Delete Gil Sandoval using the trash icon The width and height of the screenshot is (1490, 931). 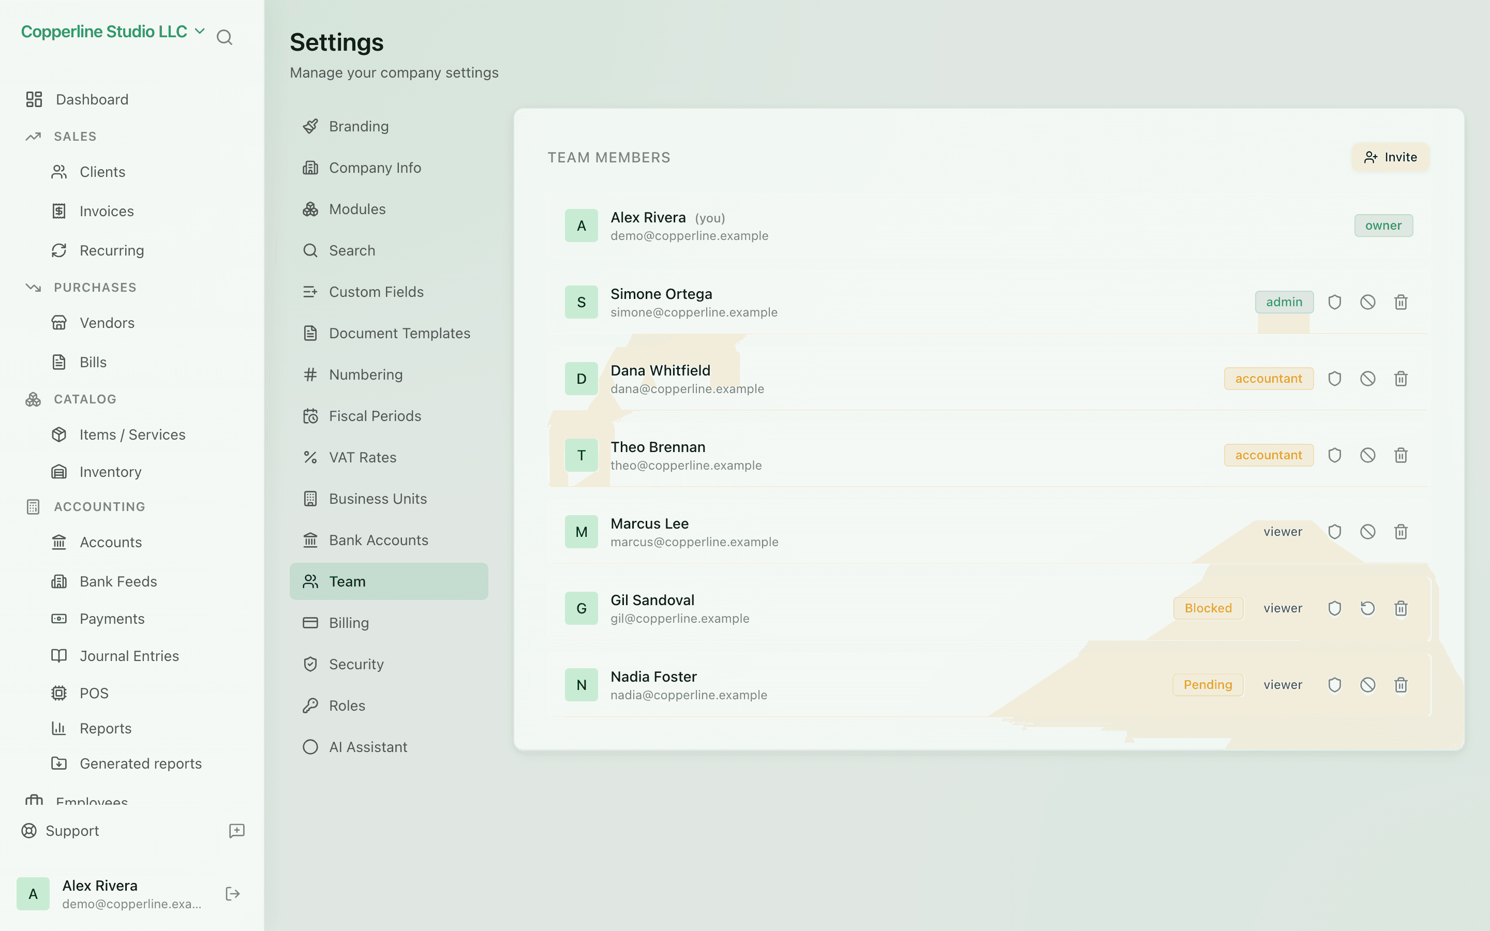pos(1400,608)
